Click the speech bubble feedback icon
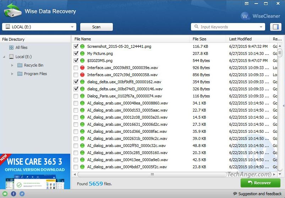285x198 pixels. tap(235, 194)
